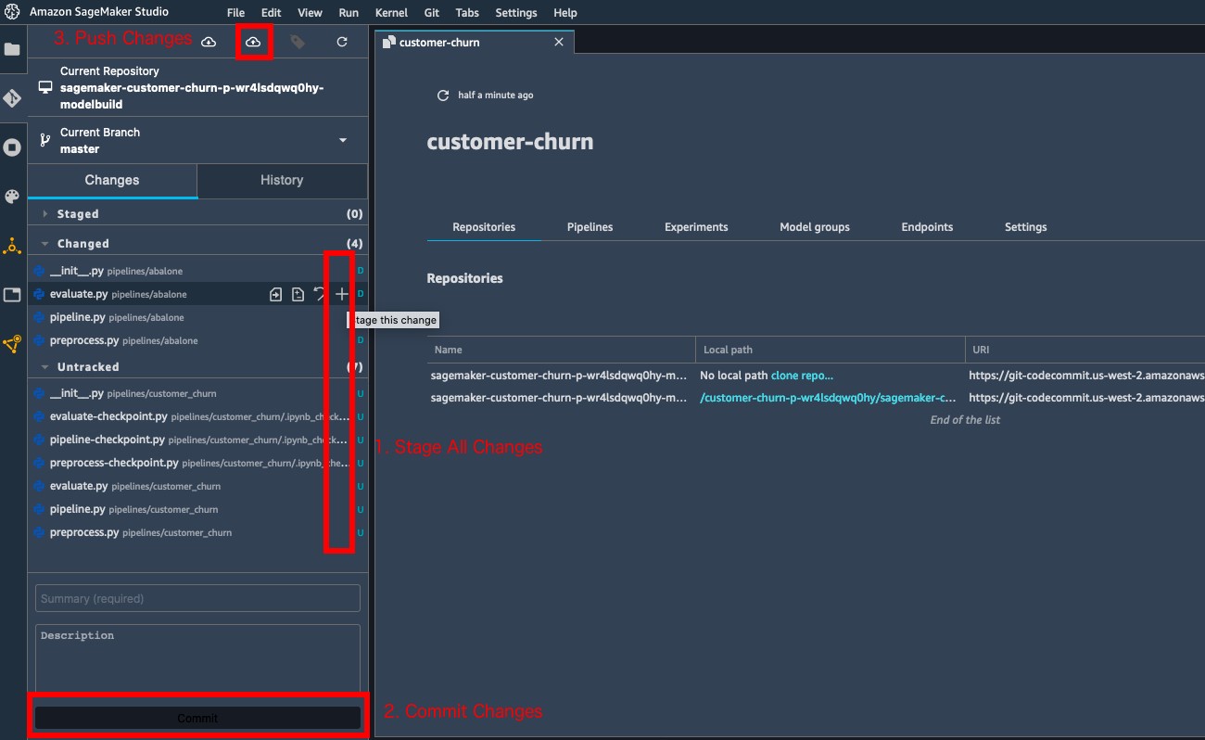
Task: Open the Tabs menu
Action: pos(467,13)
